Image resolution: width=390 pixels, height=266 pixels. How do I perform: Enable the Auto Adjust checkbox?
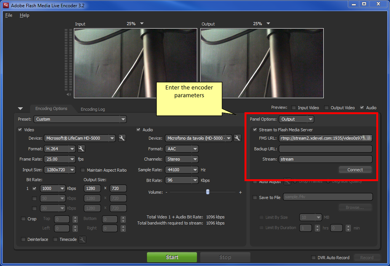point(255,182)
